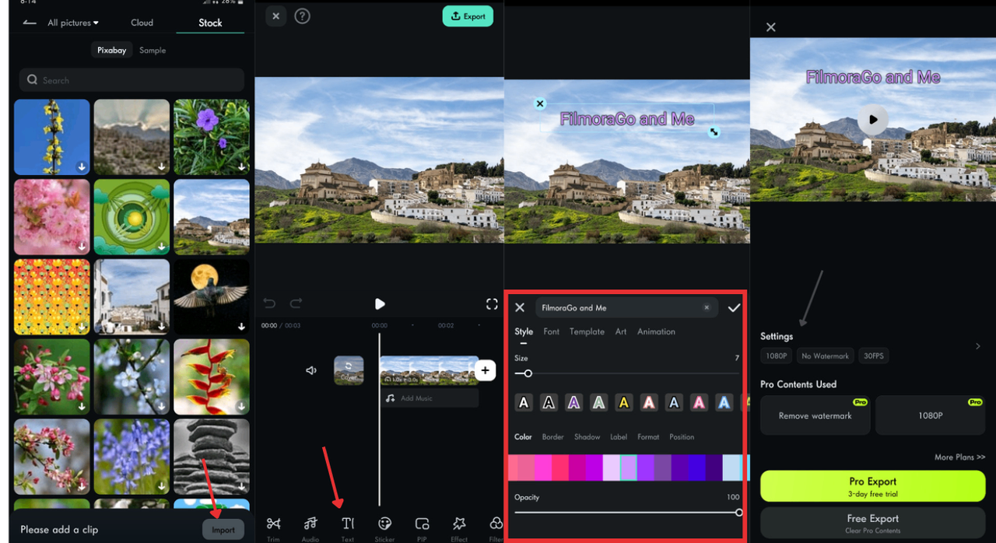The height and width of the screenshot is (543, 996).
Task: Open the help question mark icon
Action: pyautogui.click(x=303, y=16)
